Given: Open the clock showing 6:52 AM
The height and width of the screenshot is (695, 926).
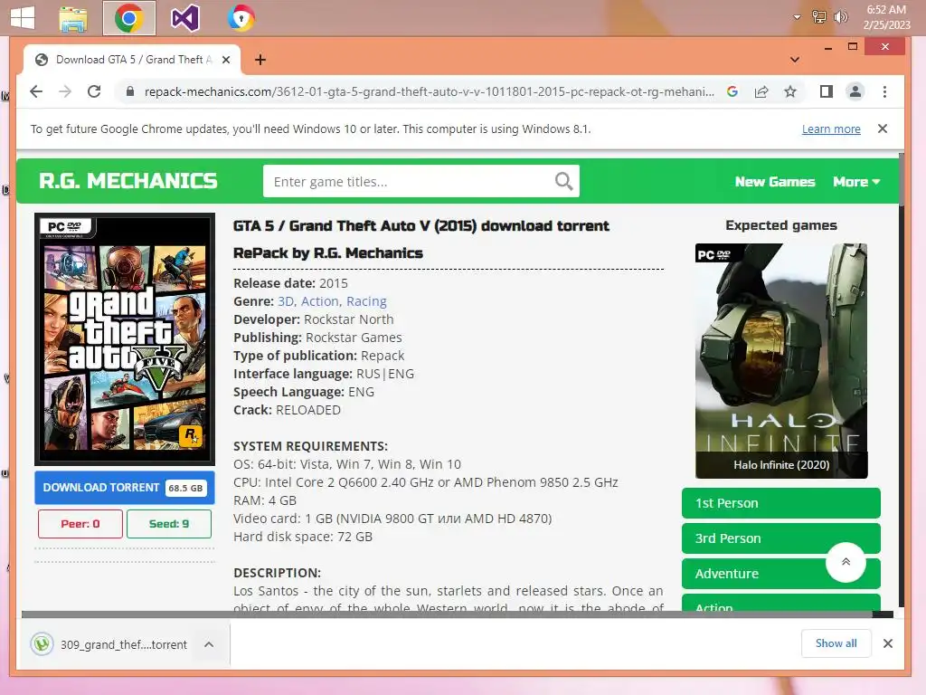Looking at the screenshot, I should coord(886,17).
